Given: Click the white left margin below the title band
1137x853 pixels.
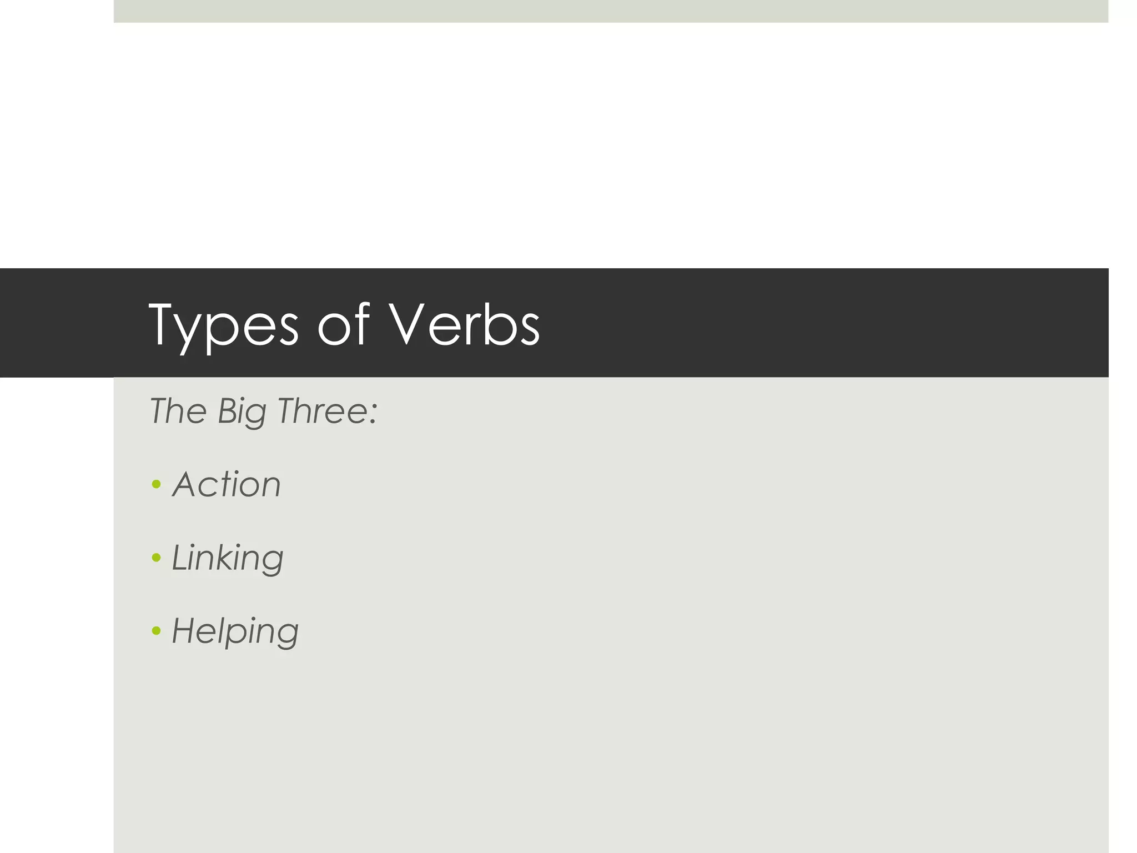Looking at the screenshot, I should (x=56, y=611).
